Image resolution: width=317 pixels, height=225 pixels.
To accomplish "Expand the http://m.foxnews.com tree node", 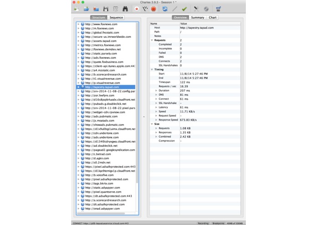I will click(78, 28).
